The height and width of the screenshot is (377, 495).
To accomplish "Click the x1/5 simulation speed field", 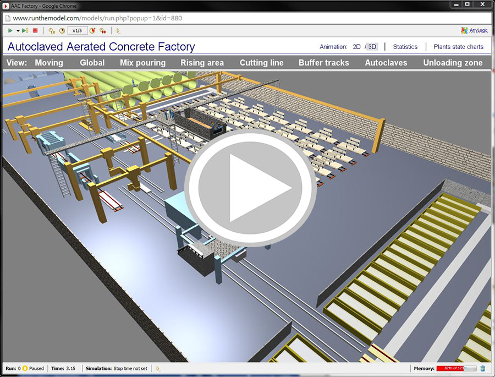I will (x=76, y=31).
